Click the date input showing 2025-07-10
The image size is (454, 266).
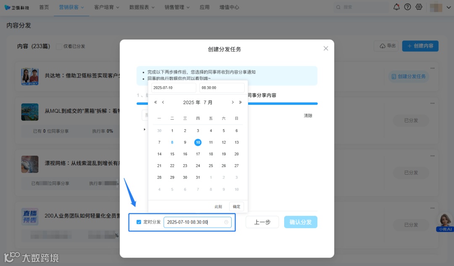(x=174, y=88)
